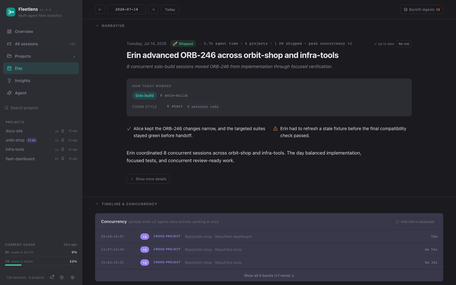Open How this is measured info
456x285 pixels.
coord(415,222)
